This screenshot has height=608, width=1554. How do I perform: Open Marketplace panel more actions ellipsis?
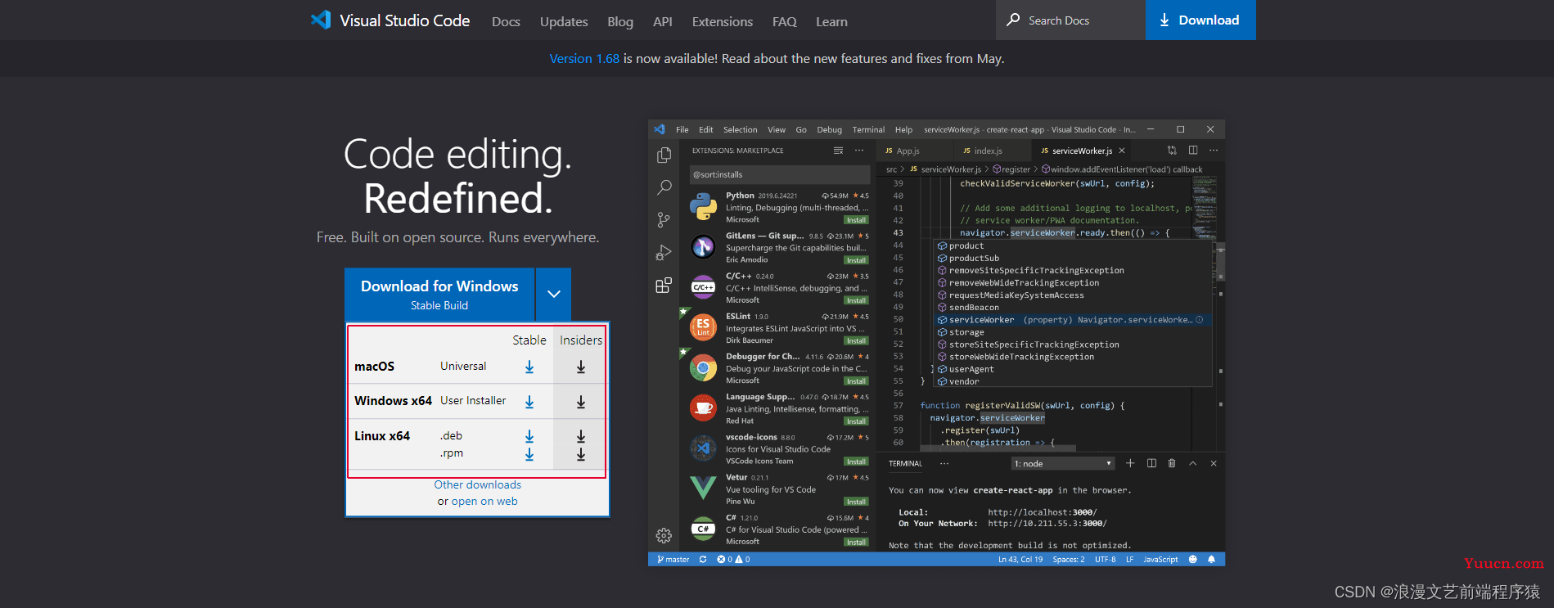pyautogui.click(x=859, y=151)
